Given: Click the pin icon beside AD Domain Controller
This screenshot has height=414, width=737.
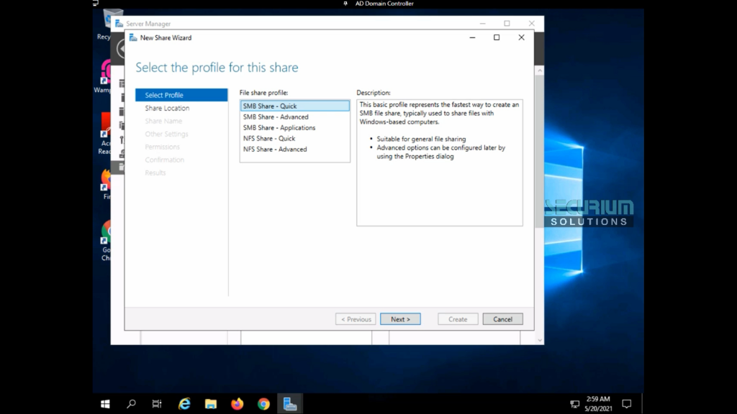Looking at the screenshot, I should coord(345,4).
